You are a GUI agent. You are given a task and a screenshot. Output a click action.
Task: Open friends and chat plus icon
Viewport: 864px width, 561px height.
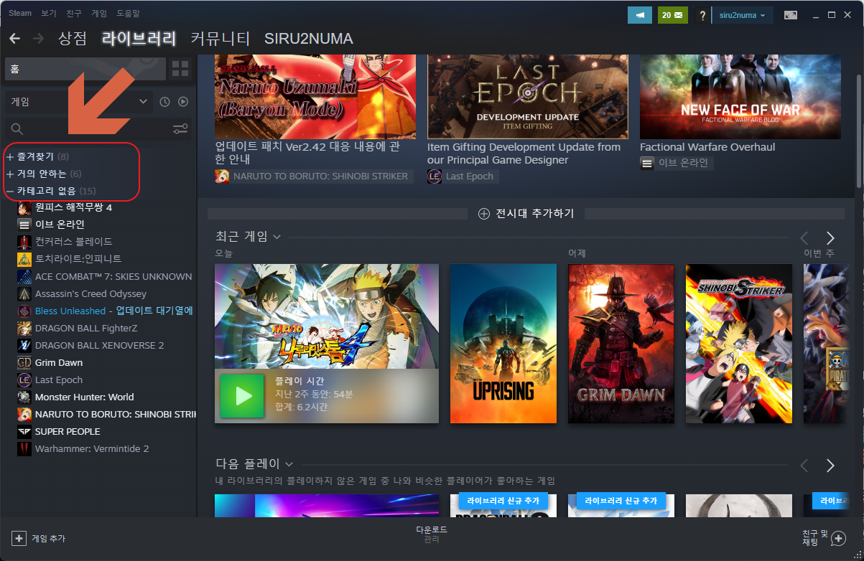[x=838, y=538]
